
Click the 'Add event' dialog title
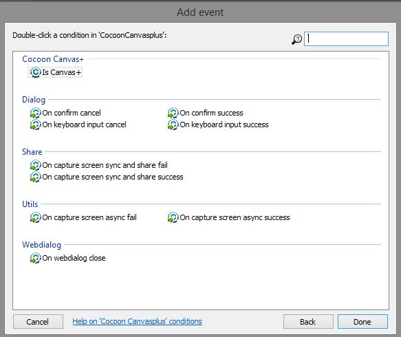pyautogui.click(x=201, y=12)
